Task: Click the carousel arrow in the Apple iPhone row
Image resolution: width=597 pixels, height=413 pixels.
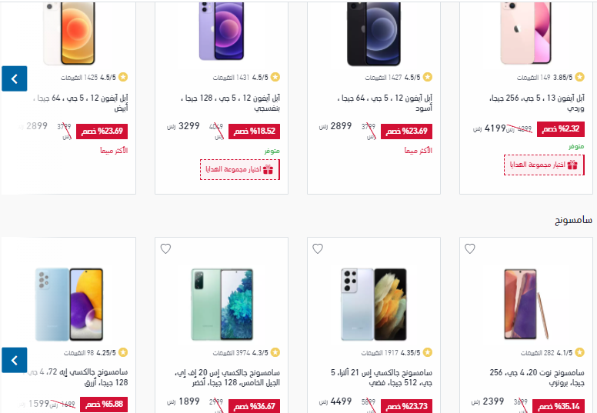Action: [15, 78]
